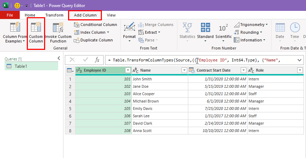Click cell with name John Smith
The height and width of the screenshot is (158, 306).
point(160,79)
